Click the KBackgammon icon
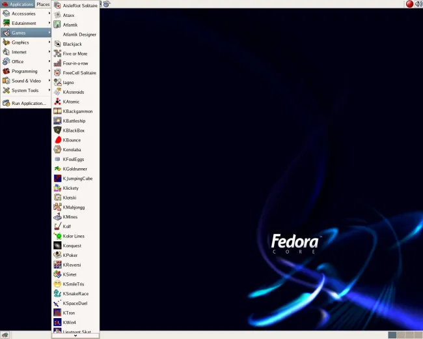 coord(57,111)
